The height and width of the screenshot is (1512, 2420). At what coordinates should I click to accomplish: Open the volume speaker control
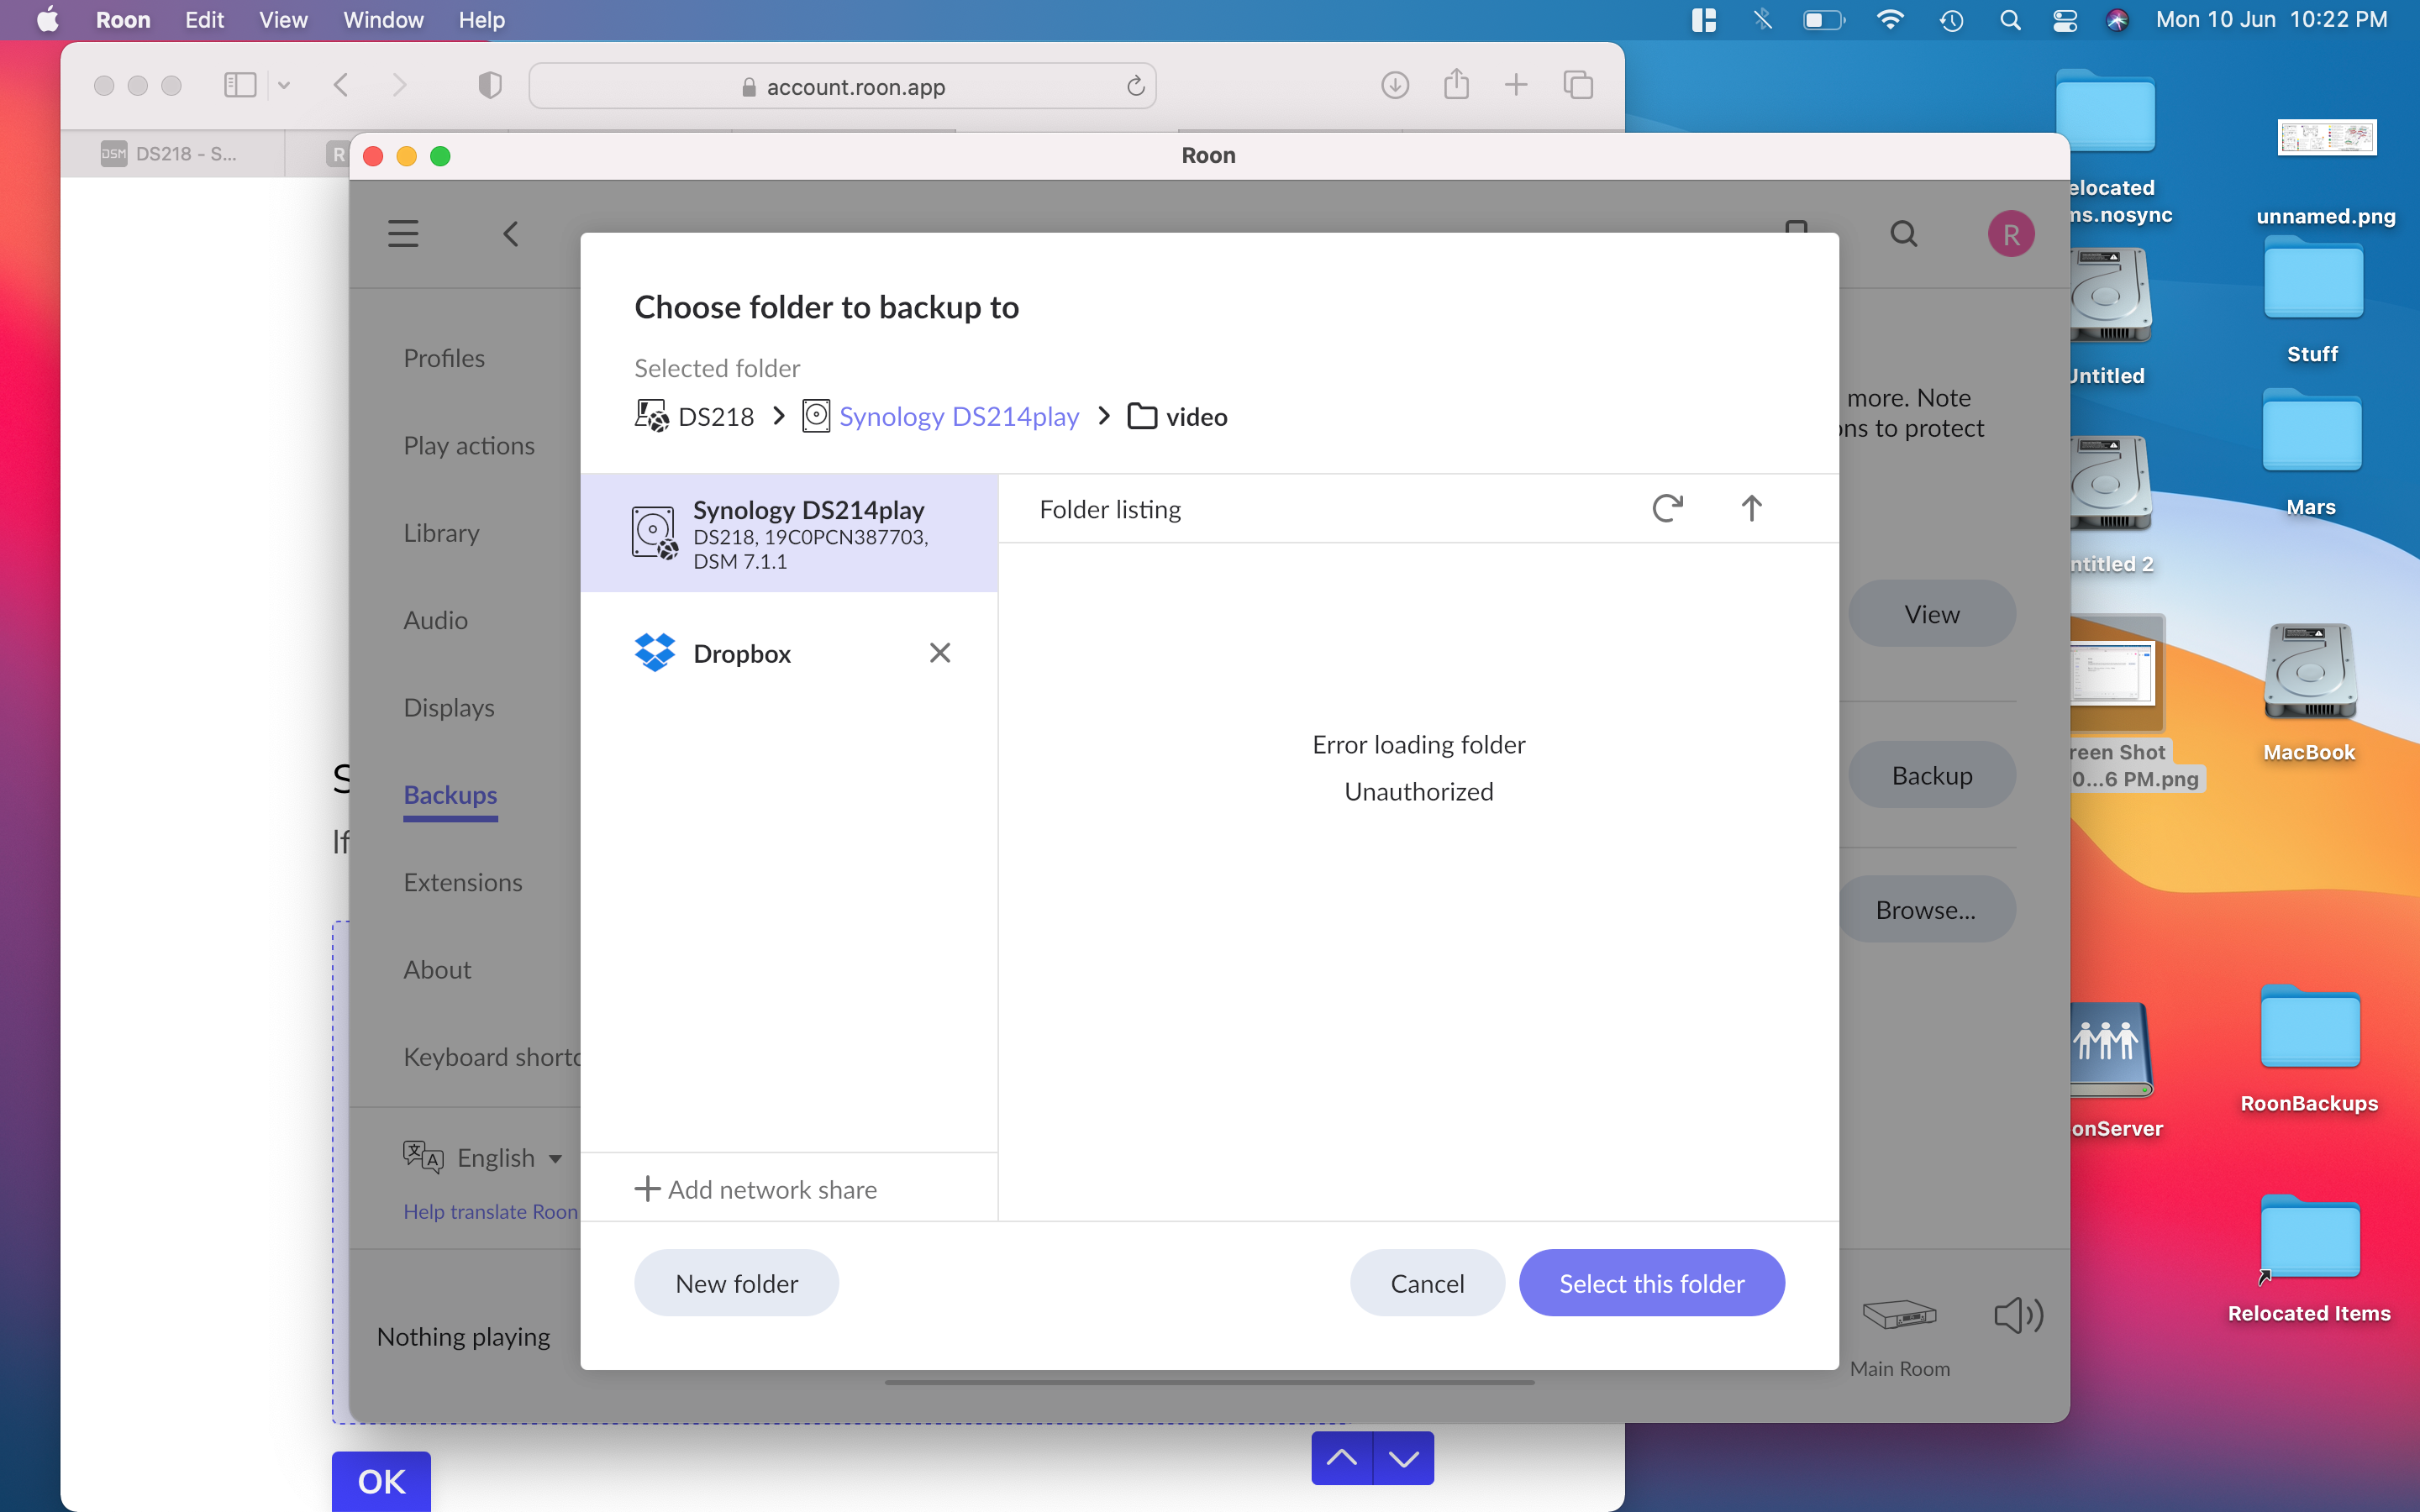point(2018,1314)
